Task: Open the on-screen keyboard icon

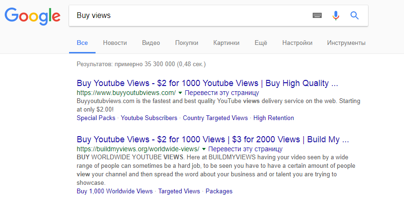Action: [x=317, y=16]
